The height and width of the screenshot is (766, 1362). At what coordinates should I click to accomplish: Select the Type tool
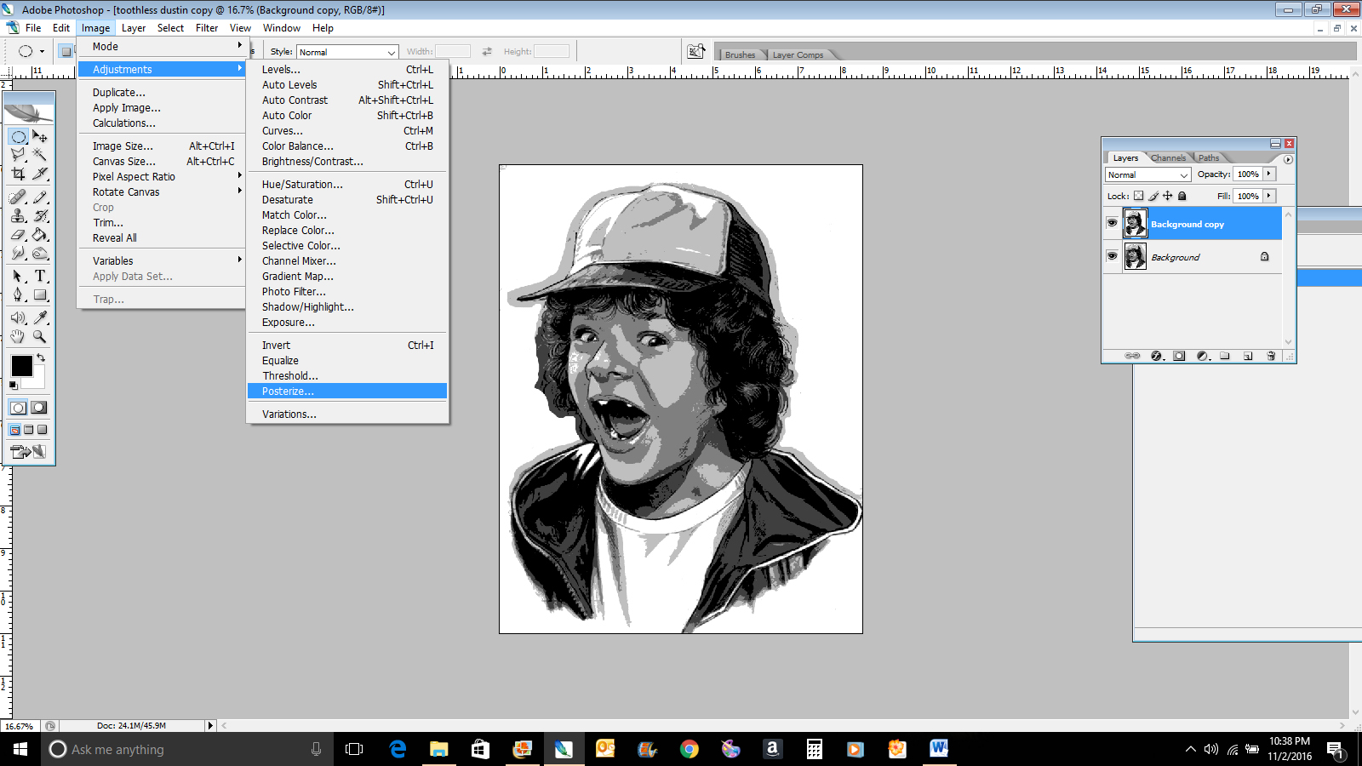40,276
